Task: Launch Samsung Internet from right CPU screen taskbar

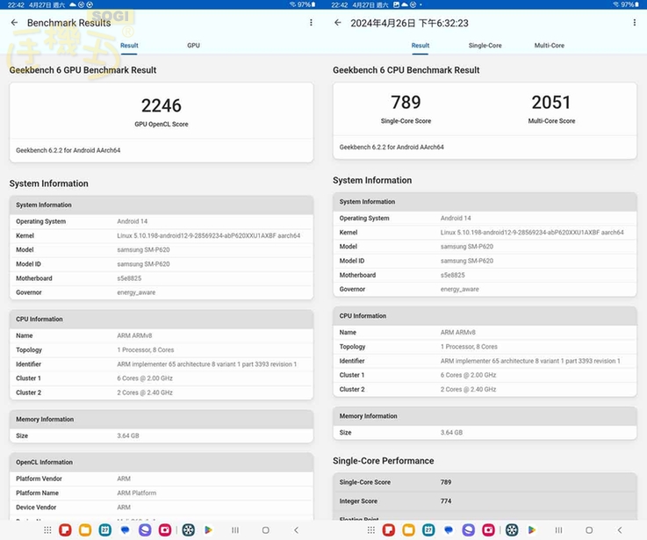Action: [x=468, y=529]
